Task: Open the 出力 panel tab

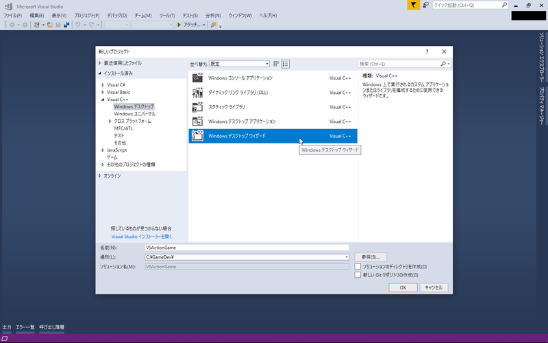Action: click(7, 327)
